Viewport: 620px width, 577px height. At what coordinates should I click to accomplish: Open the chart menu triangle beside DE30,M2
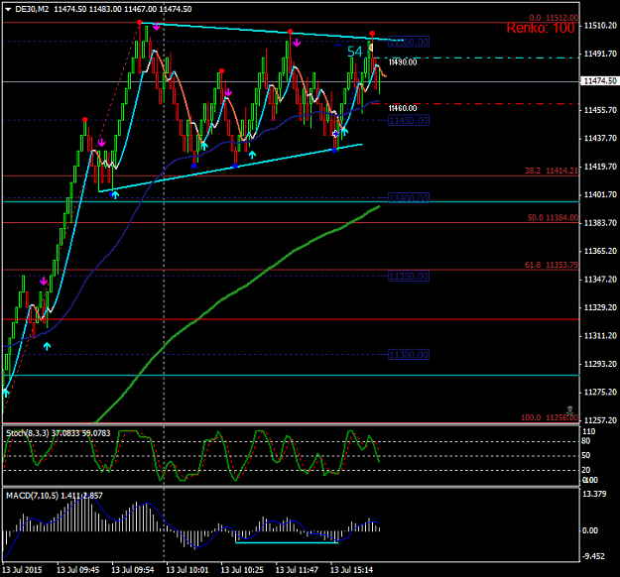[x=8, y=10]
